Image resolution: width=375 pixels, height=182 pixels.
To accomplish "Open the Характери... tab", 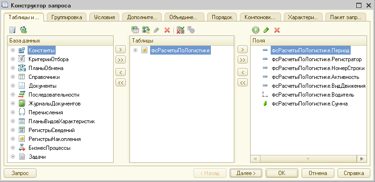I will (x=303, y=17).
